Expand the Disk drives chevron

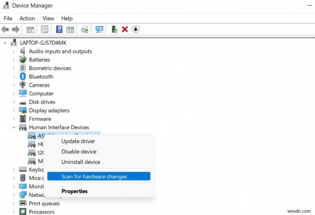click(x=14, y=102)
